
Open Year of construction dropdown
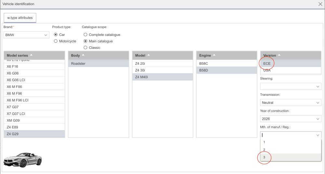[291, 119]
